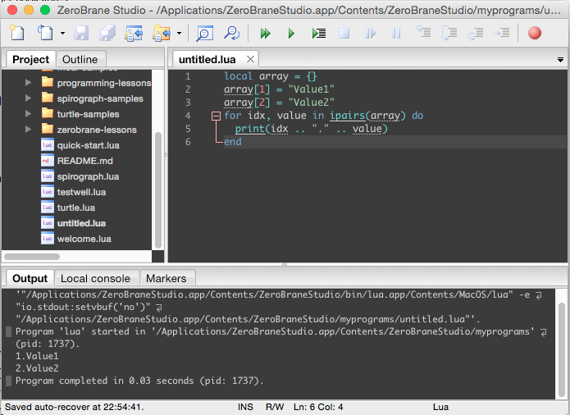Expand the programming-lessons folder
This screenshot has height=415, width=570.
point(29,83)
